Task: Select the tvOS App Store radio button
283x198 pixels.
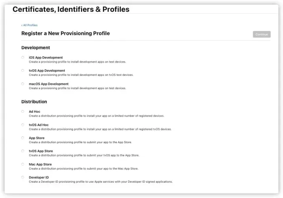Action: coord(23,151)
